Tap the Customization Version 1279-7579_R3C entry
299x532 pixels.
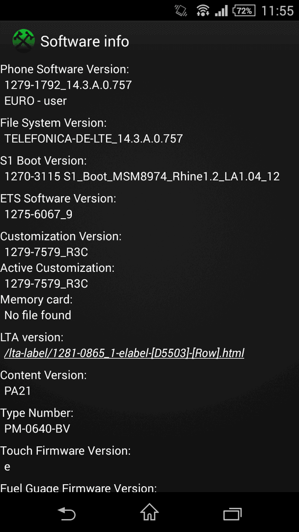click(x=46, y=252)
